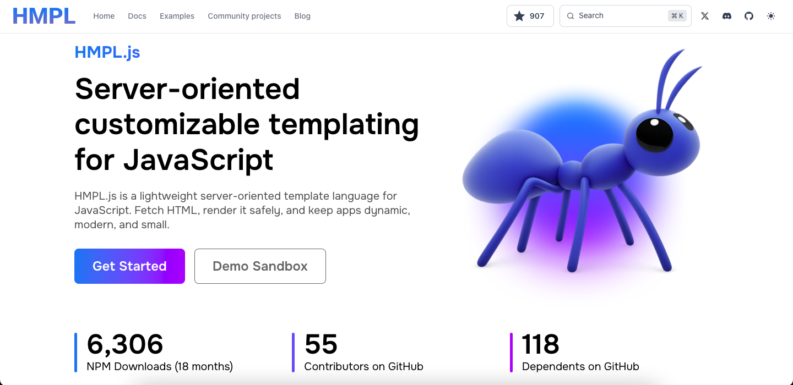Click the HMPL logo in the navbar

[44, 16]
